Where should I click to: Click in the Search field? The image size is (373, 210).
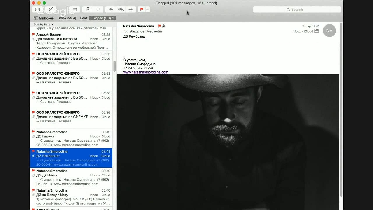coord(297,10)
